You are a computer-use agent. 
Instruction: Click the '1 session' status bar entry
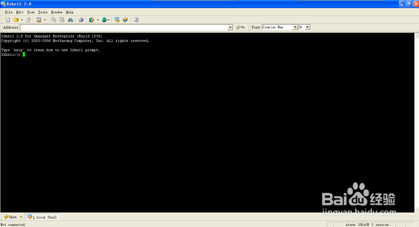380,224
